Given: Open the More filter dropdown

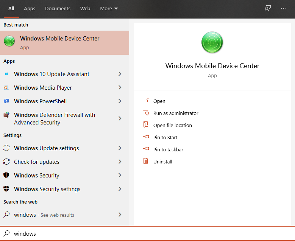Looking at the screenshot, I should [109, 8].
